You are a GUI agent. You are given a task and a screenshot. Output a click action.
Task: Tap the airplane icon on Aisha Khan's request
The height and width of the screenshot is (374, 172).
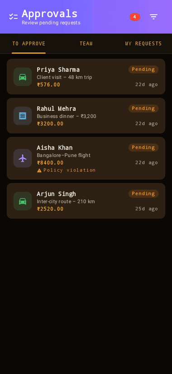coord(23,158)
